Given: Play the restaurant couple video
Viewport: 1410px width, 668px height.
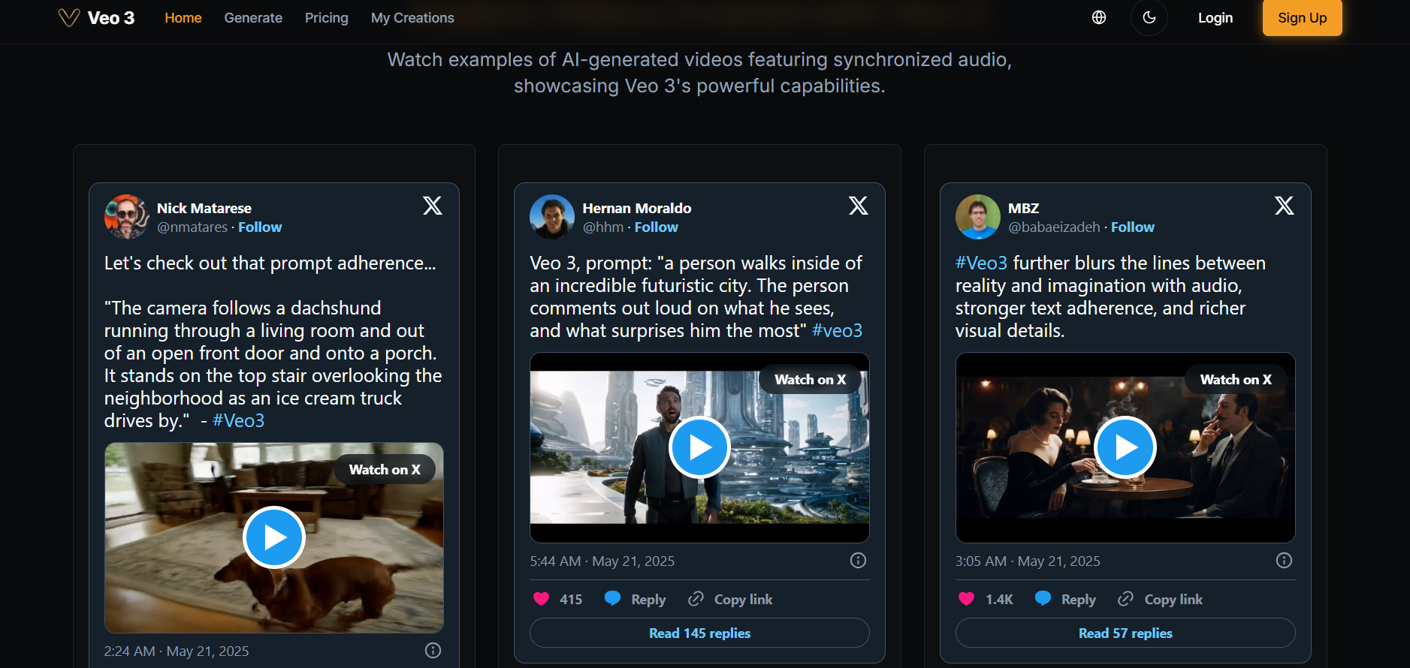Looking at the screenshot, I should 1125,447.
